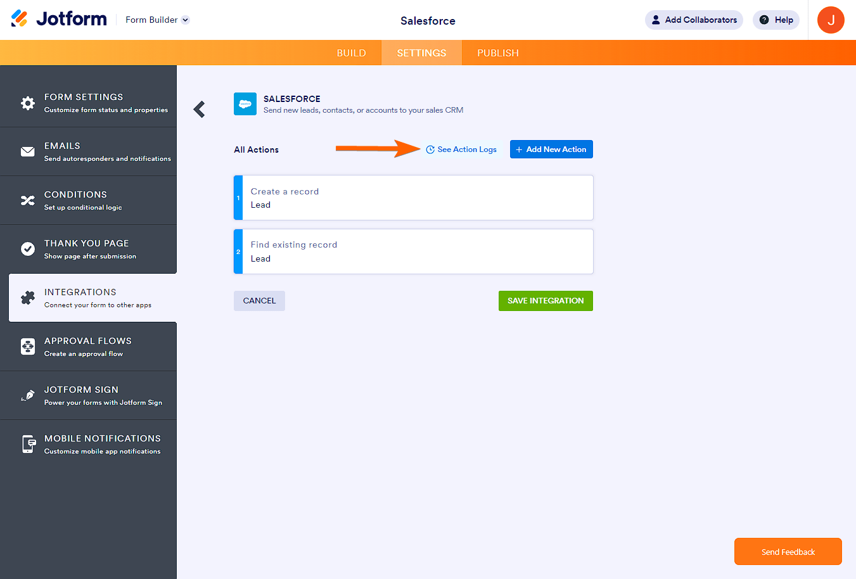Switch to the Build tab

(352, 53)
